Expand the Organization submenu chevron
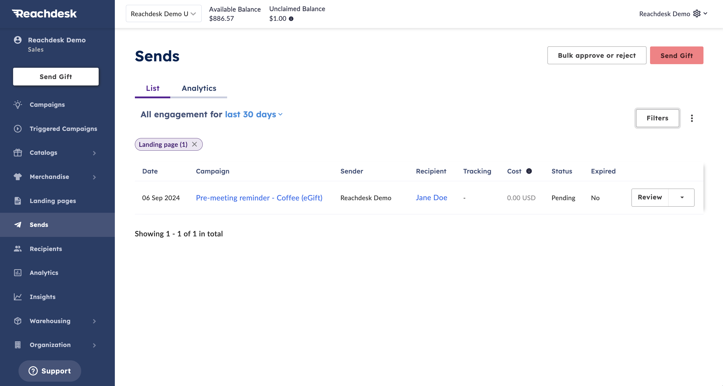 [94, 345]
